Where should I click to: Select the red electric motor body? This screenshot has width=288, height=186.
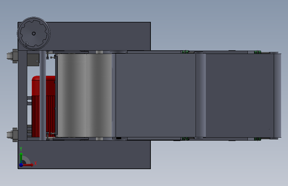pyautogui.click(x=44, y=106)
